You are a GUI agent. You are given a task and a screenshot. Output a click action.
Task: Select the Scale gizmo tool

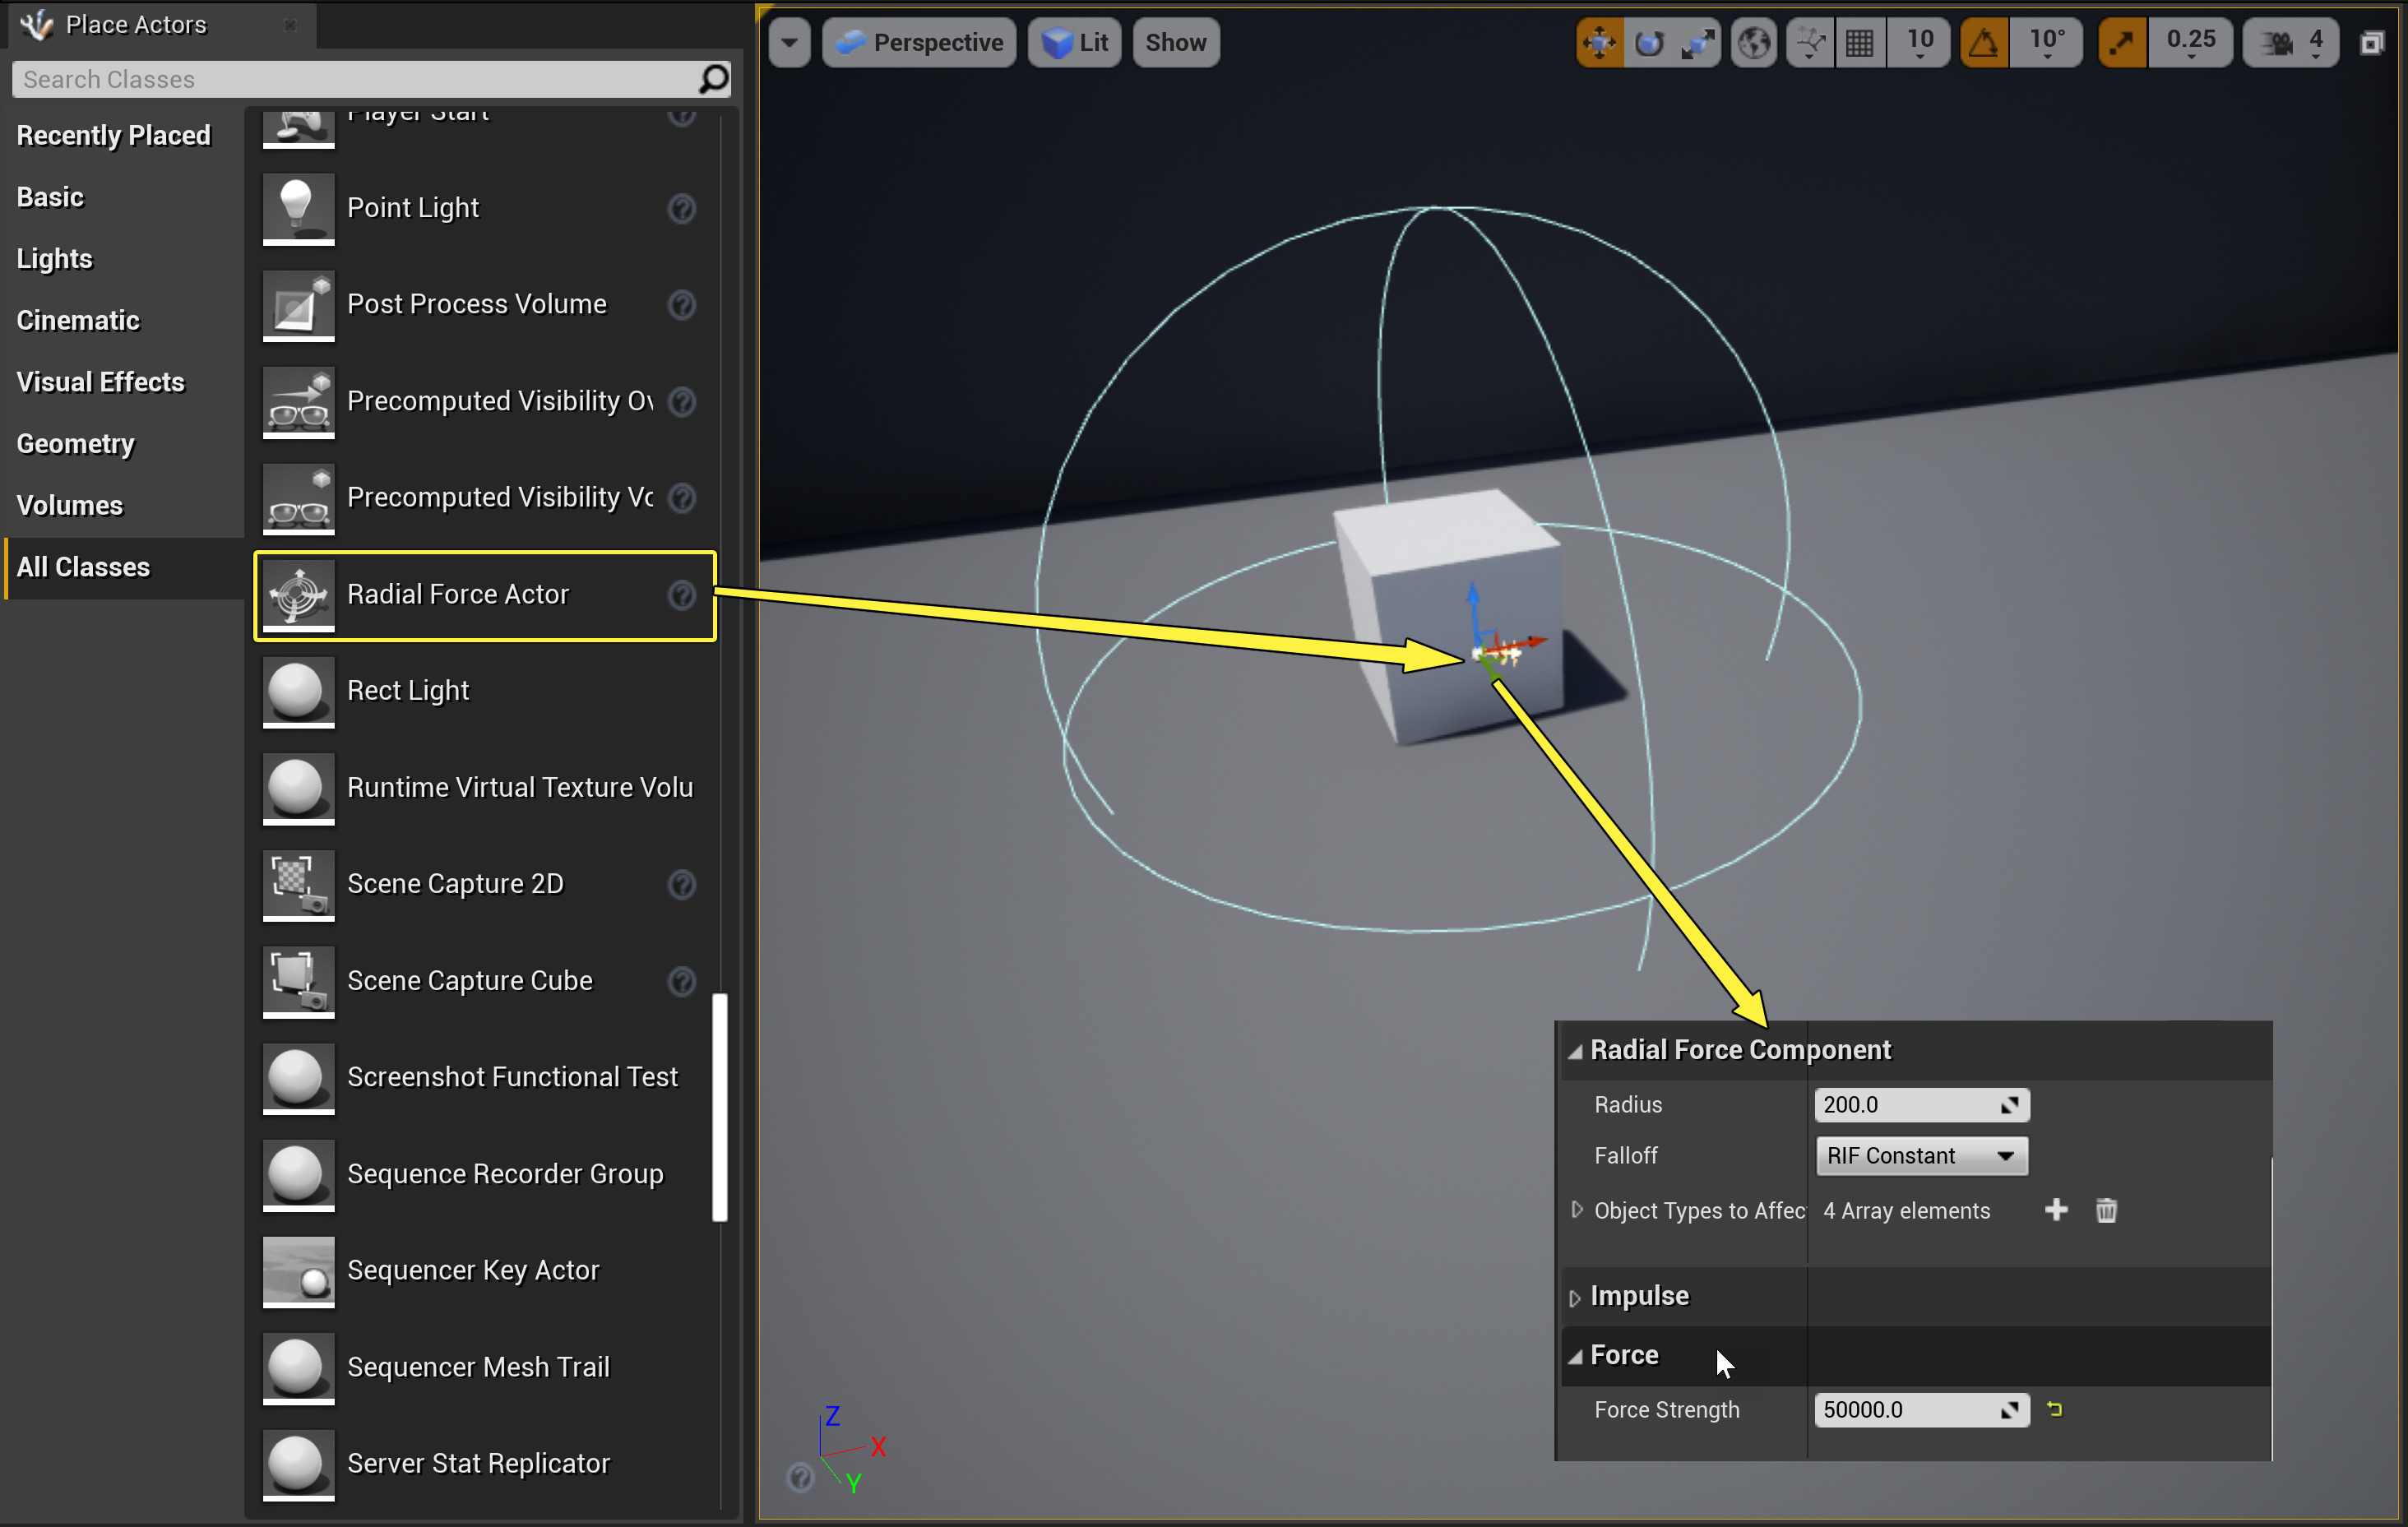tap(1697, 43)
